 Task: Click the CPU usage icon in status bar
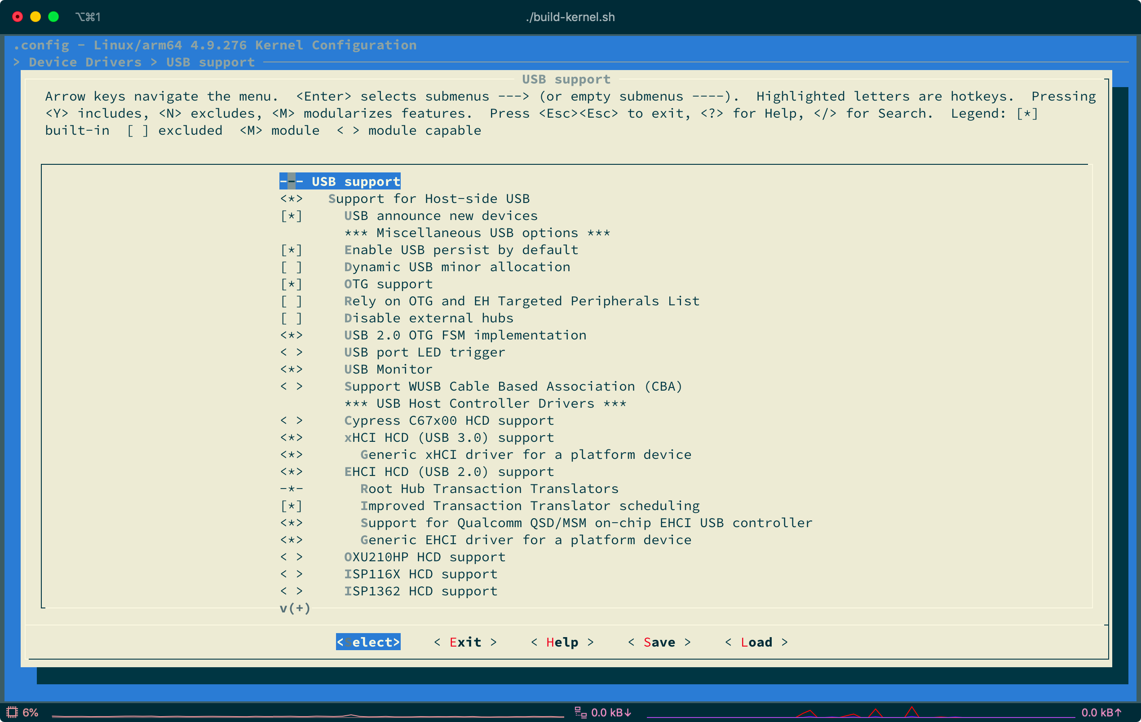[x=12, y=712]
